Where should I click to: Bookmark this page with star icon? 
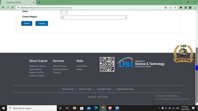click(175, 7)
